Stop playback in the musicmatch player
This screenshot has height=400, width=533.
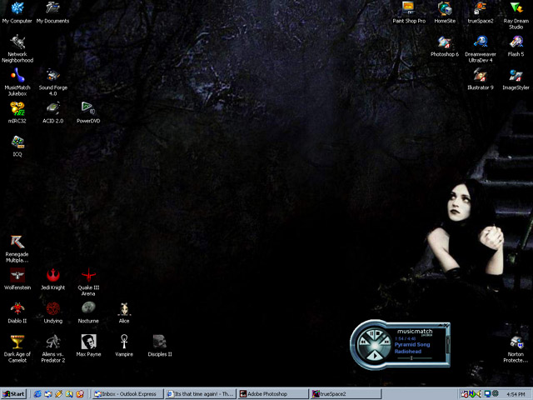tap(379, 333)
